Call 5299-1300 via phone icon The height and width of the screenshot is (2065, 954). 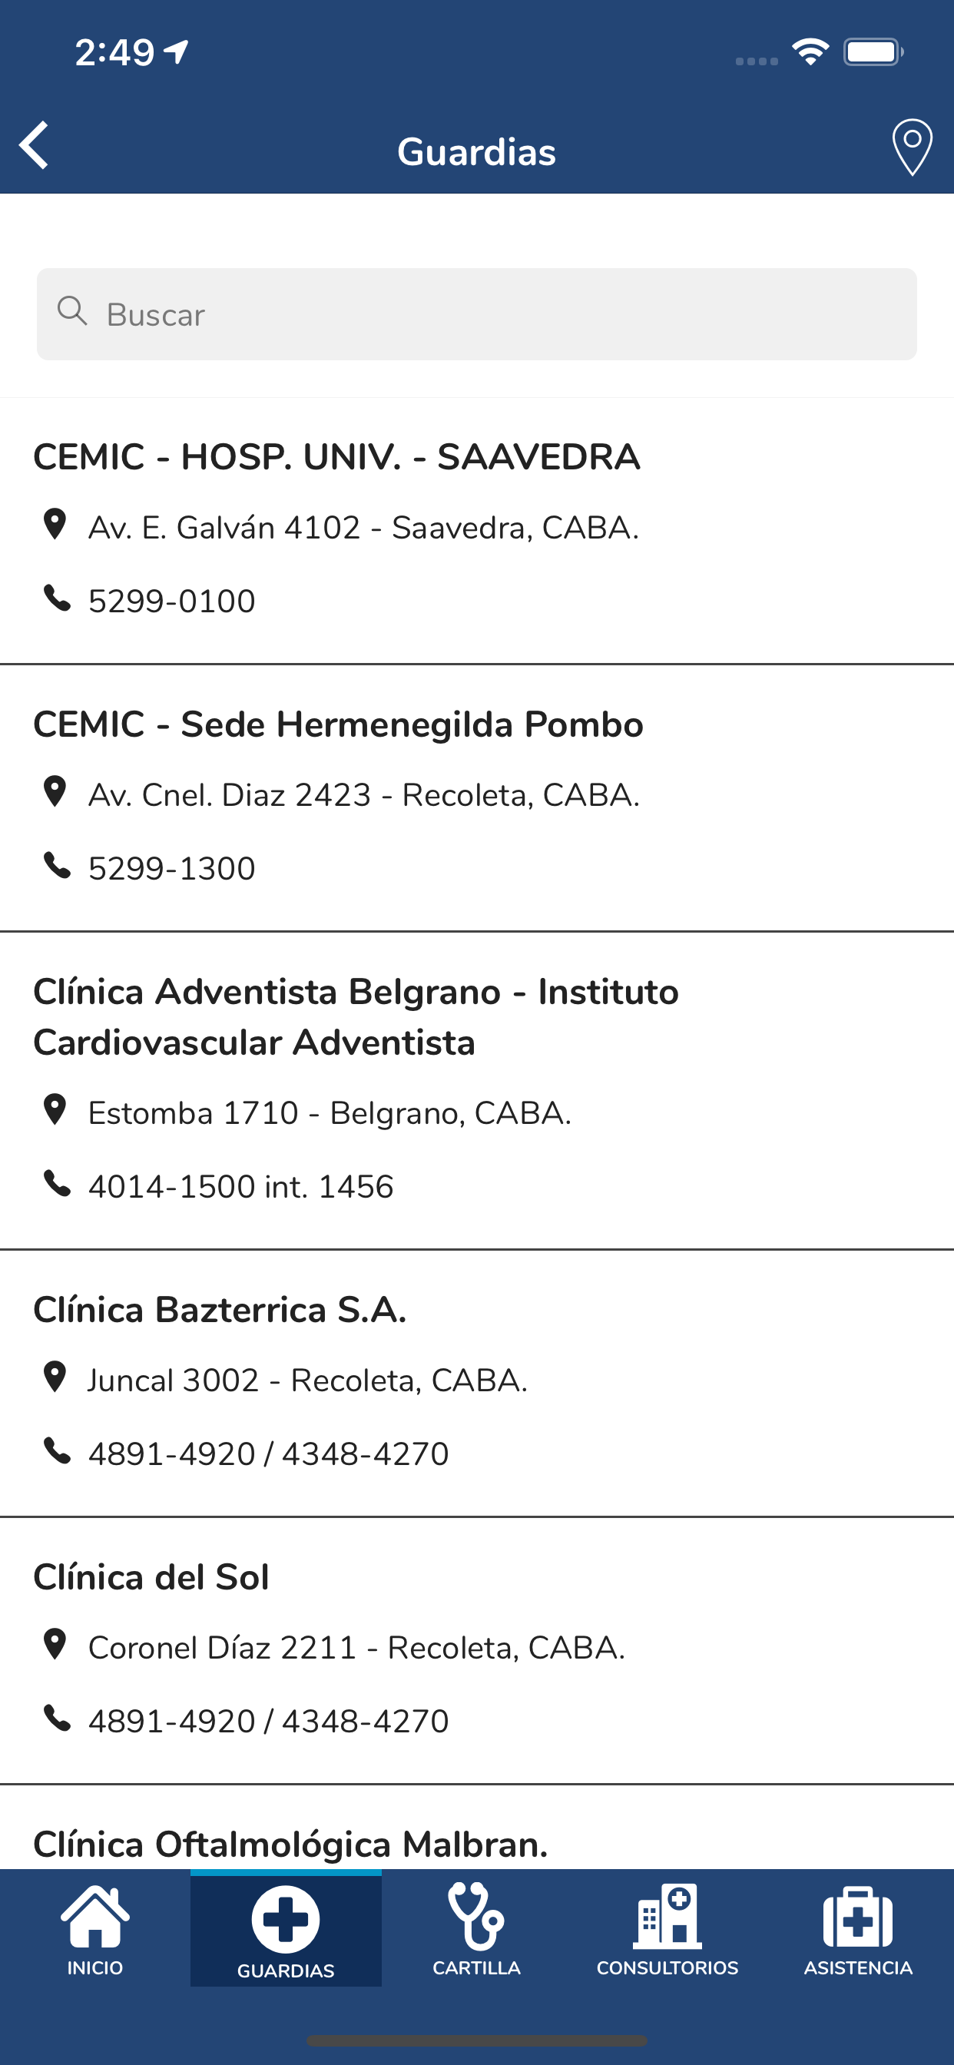56,866
